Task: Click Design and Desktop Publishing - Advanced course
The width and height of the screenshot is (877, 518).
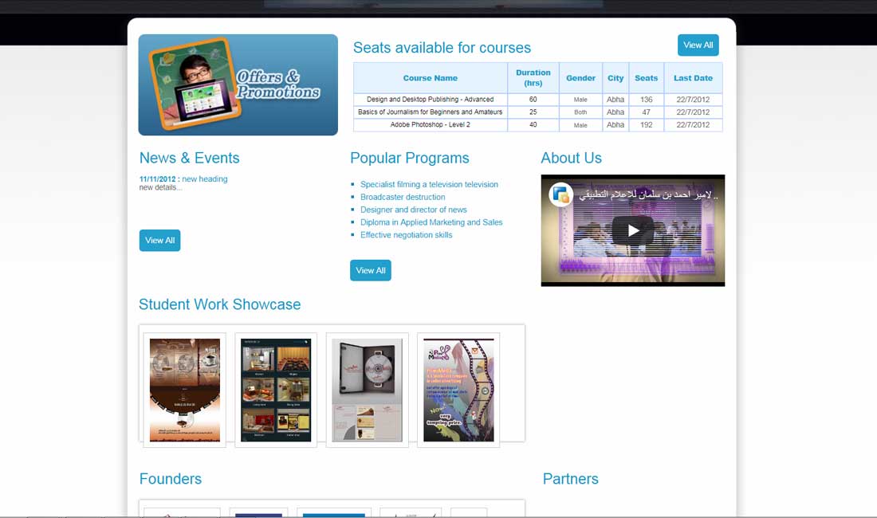Action: pyautogui.click(x=430, y=100)
